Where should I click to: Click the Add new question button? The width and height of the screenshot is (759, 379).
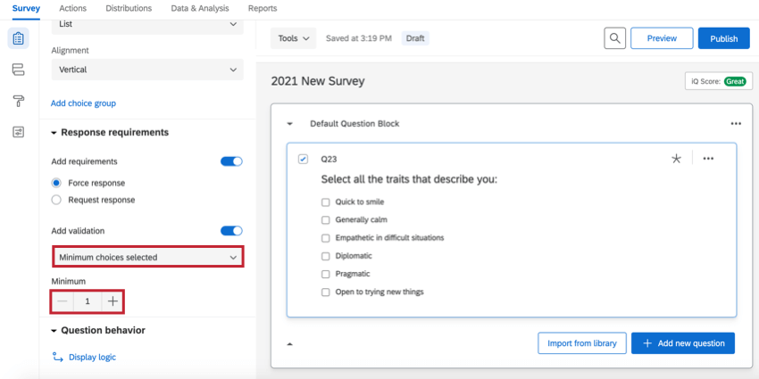[683, 343]
